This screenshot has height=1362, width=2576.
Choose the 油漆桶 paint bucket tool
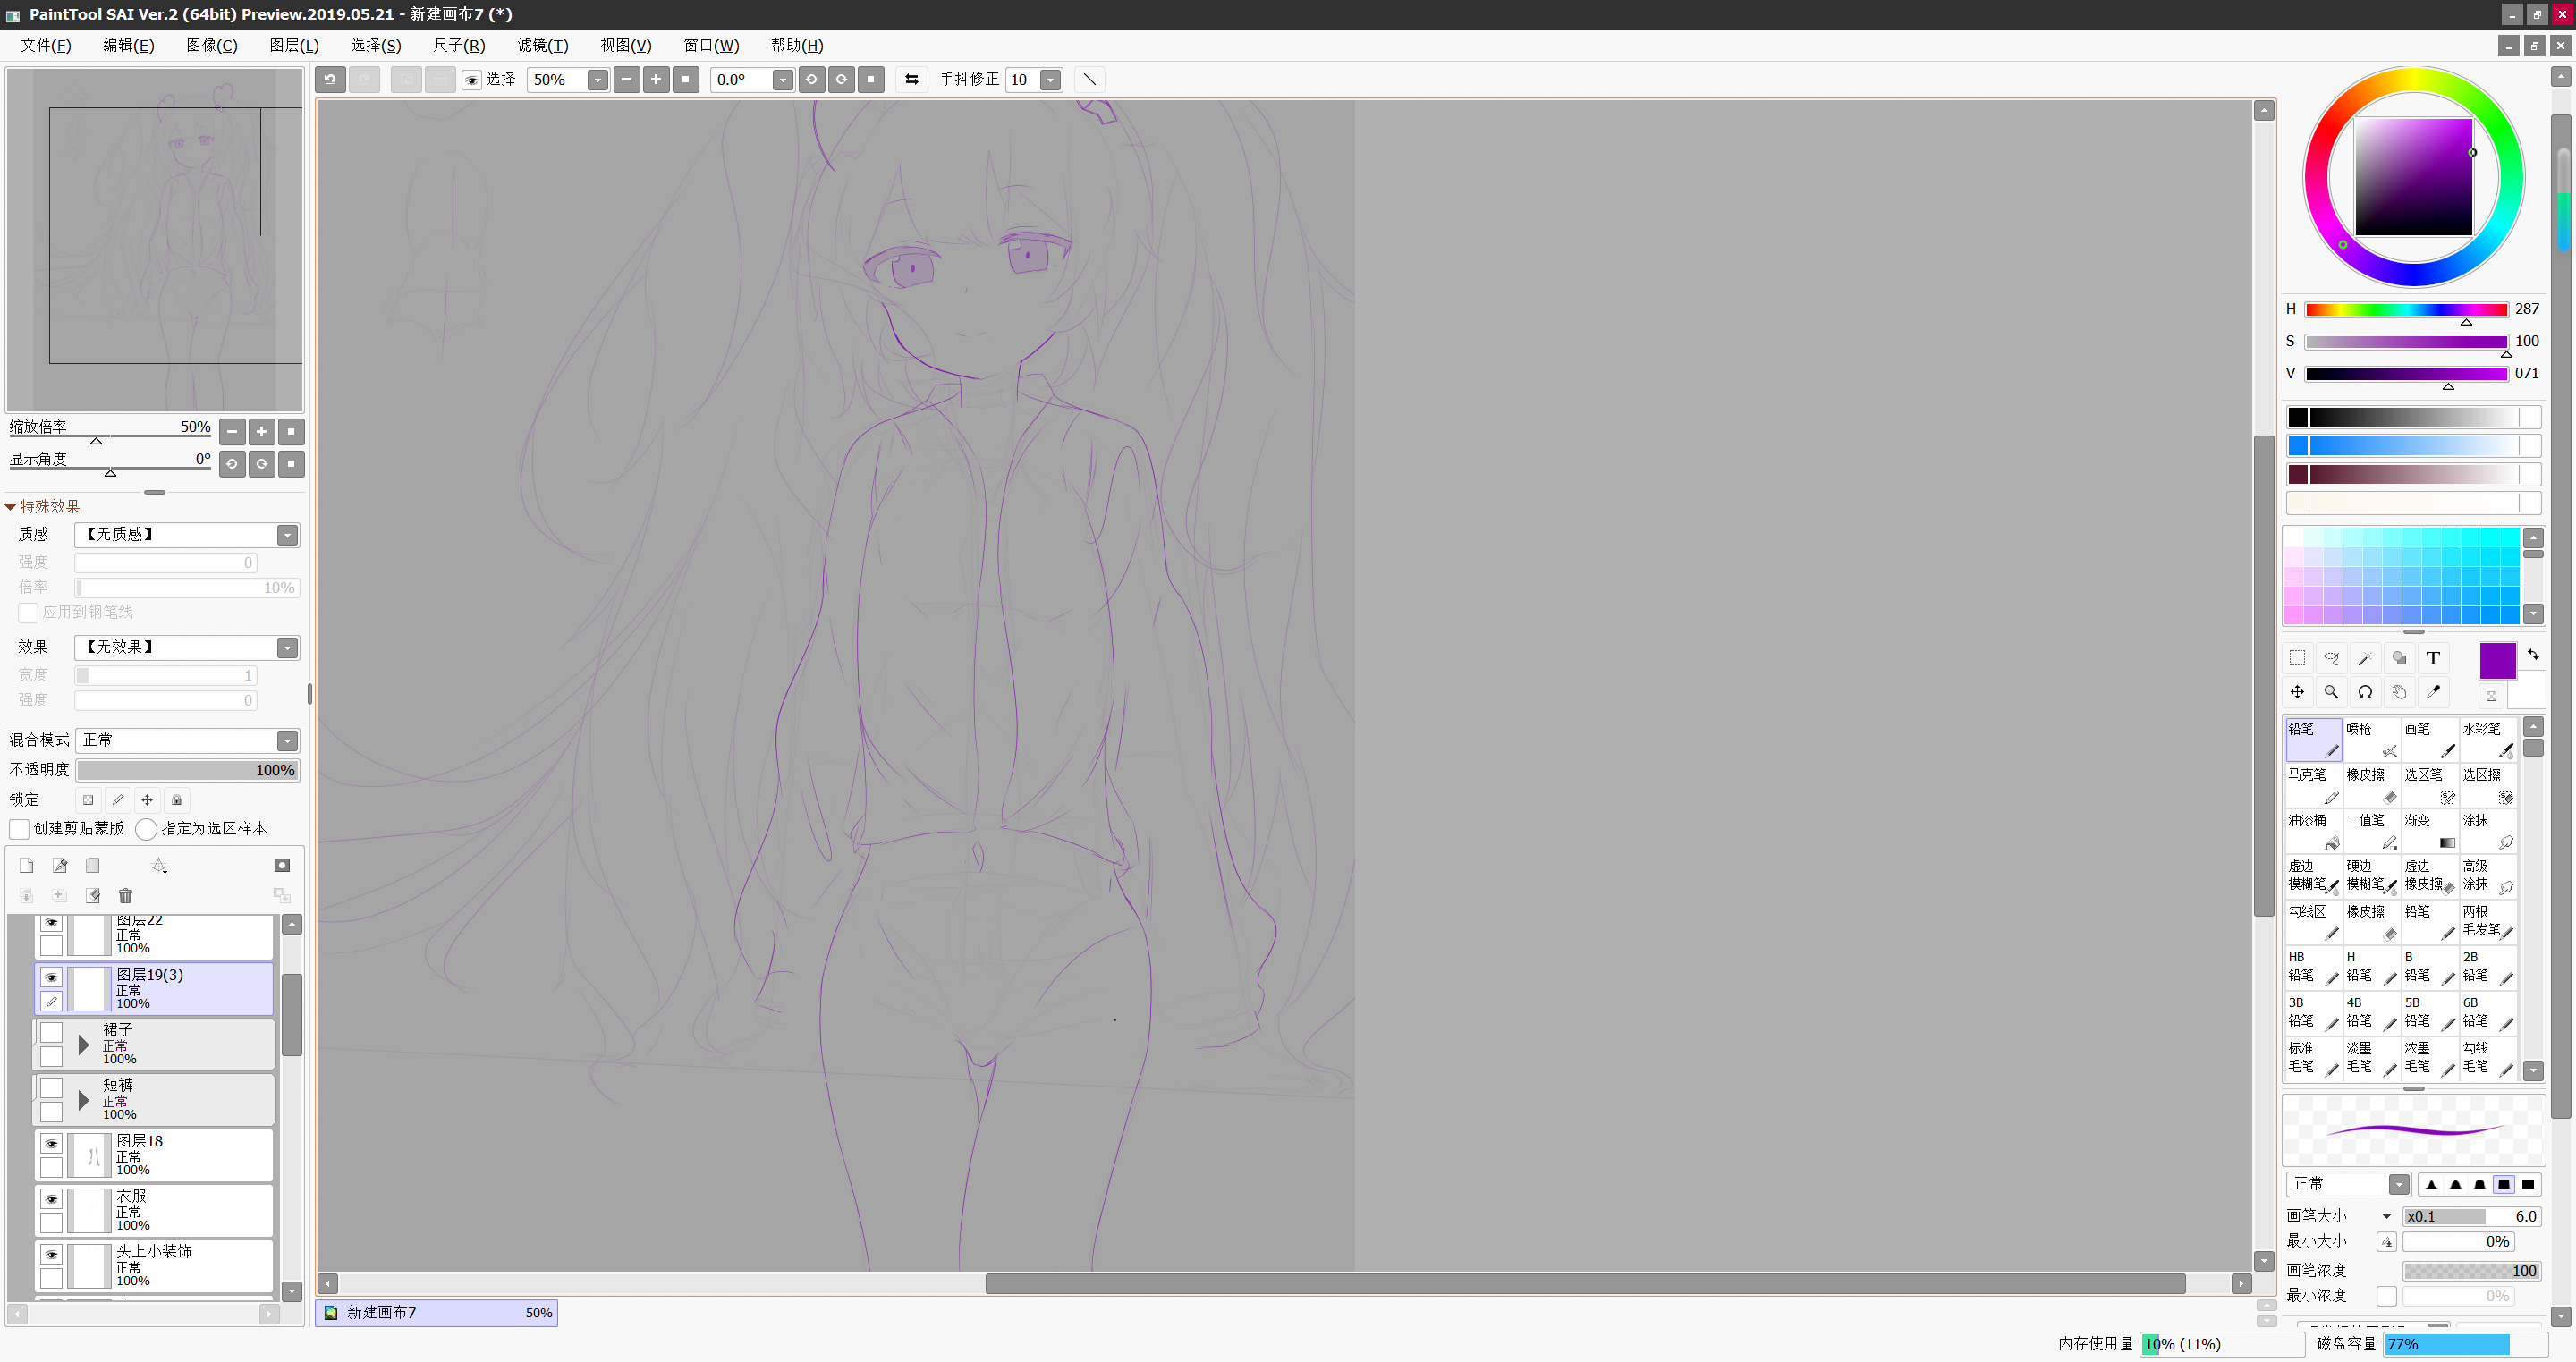click(2313, 831)
